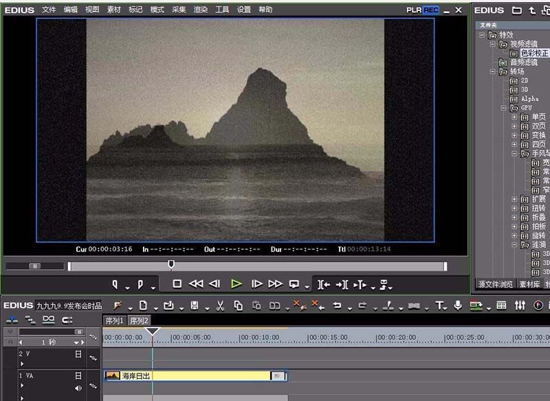Viewport: 550px width, 401px height.
Task: Toggle the PLR/REC mode indicator
Action: [422, 10]
